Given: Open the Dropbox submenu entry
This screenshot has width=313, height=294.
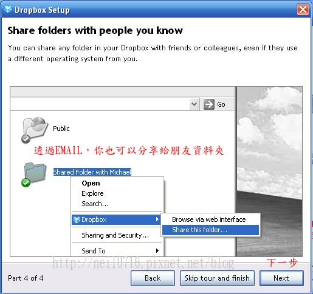Looking at the screenshot, I should [117, 219].
